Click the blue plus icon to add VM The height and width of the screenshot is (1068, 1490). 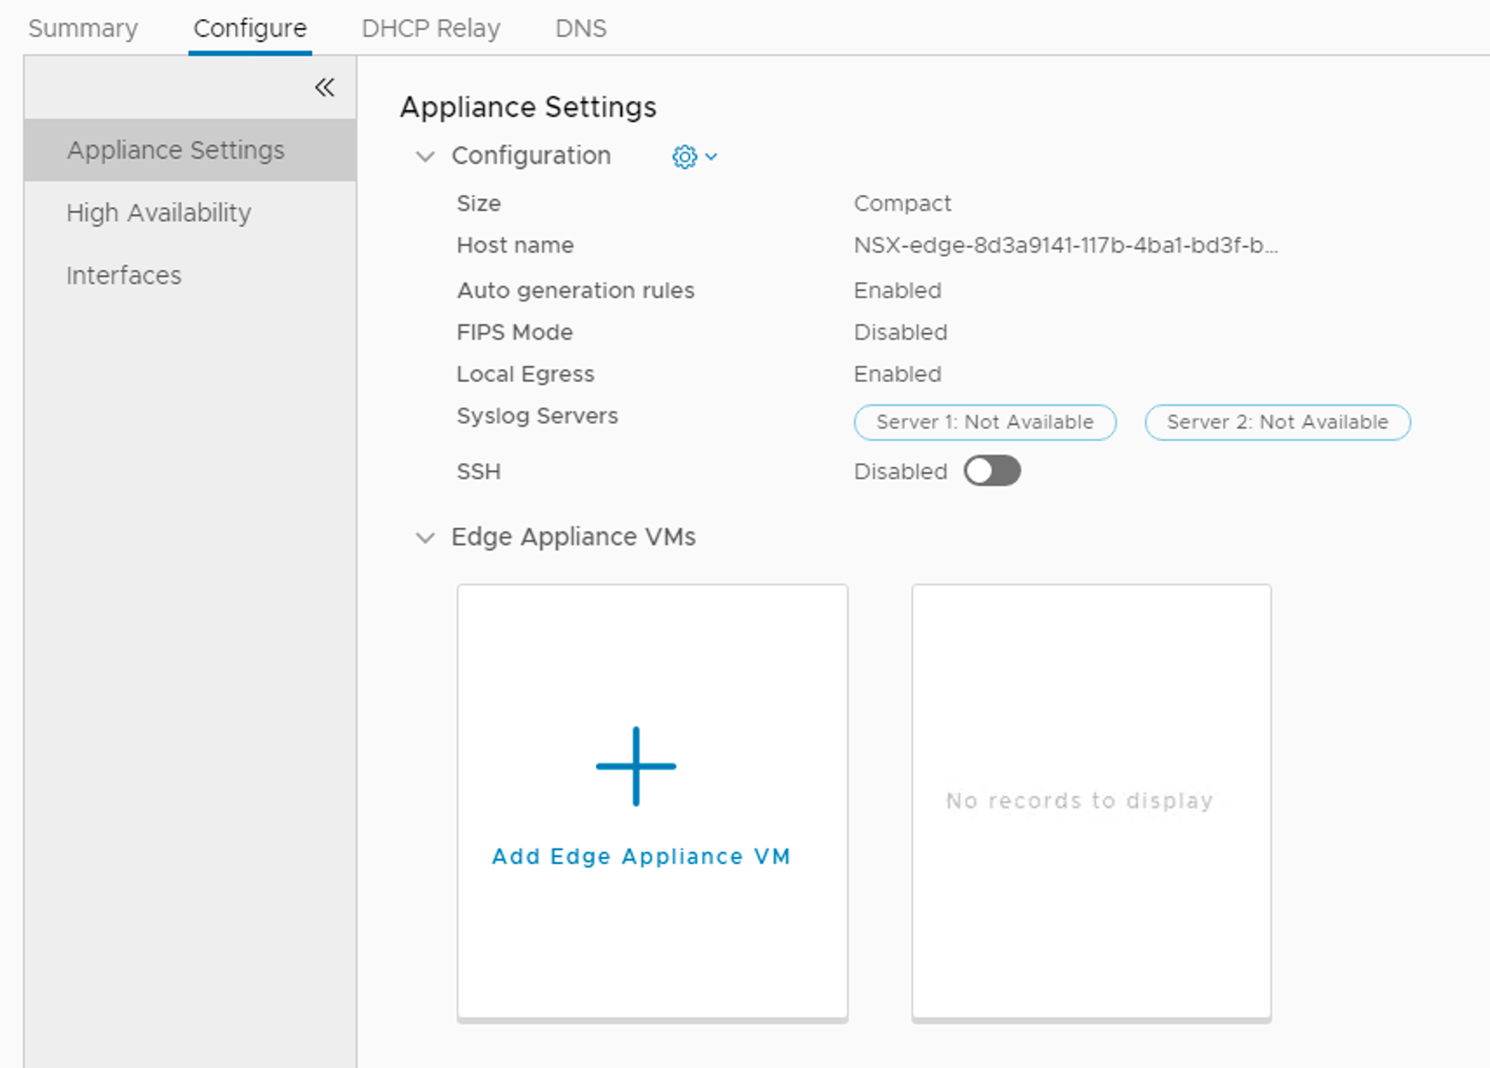click(x=636, y=767)
